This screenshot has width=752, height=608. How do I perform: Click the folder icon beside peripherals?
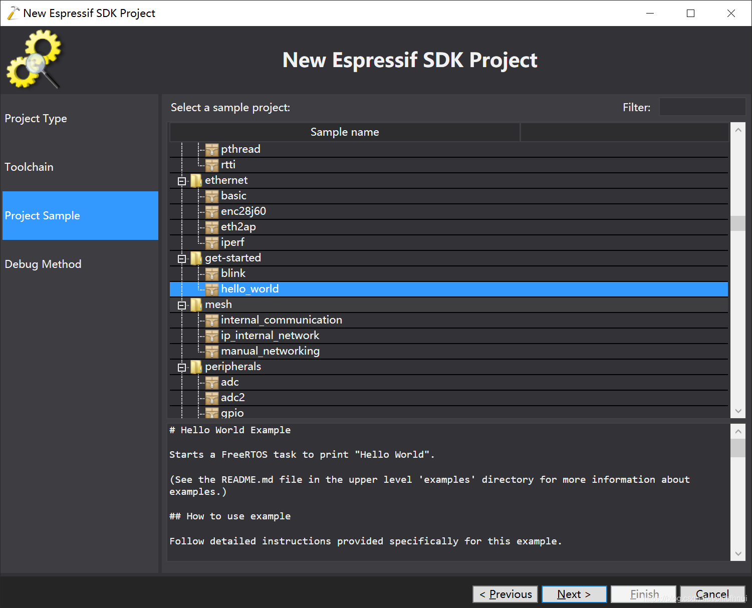coord(196,367)
